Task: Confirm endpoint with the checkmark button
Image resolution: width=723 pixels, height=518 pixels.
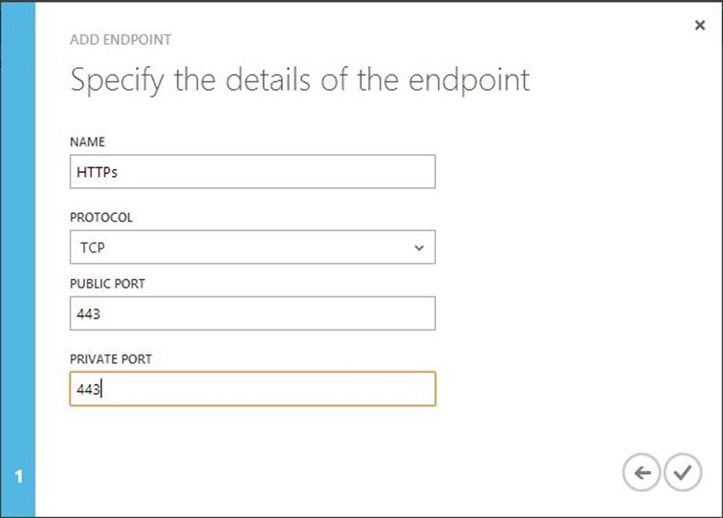Action: pos(682,473)
